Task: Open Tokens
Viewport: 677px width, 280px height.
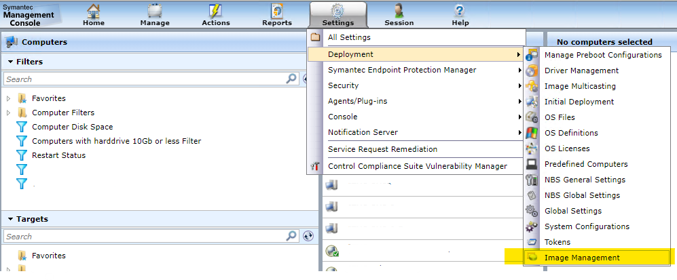Action: [x=557, y=241]
